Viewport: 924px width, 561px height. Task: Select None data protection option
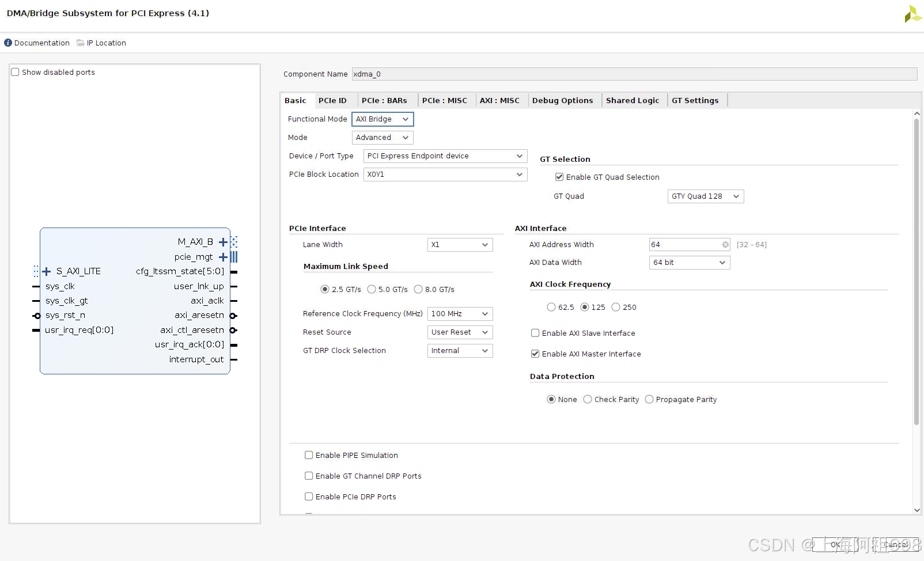point(551,400)
